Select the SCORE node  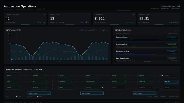tap(118, 88)
